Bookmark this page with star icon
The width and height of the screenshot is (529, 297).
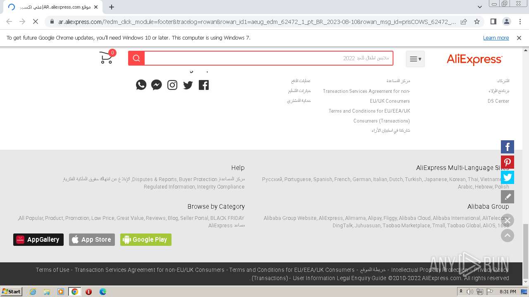tap(477, 21)
